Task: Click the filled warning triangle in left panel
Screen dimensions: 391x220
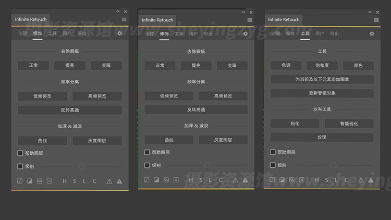Action: coord(119,181)
